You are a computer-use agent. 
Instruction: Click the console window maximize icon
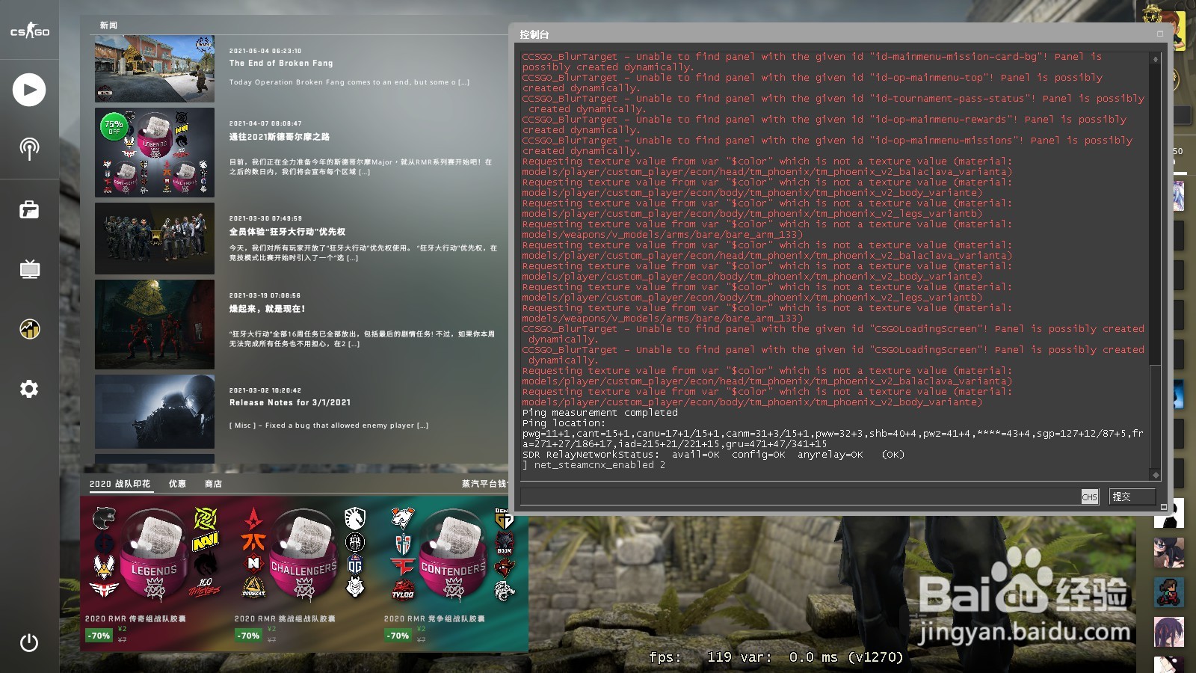click(x=1160, y=34)
